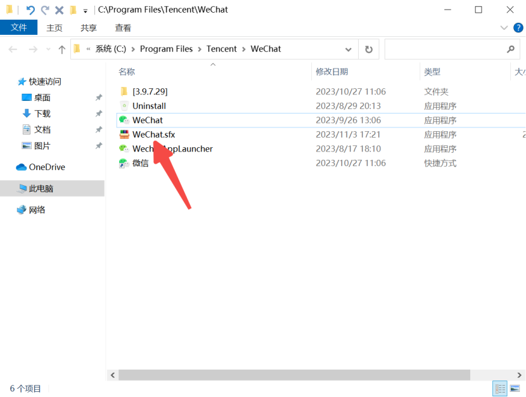Open the Customize Quick Access Toolbar dropdown
The image size is (526, 397).
[x=86, y=11]
